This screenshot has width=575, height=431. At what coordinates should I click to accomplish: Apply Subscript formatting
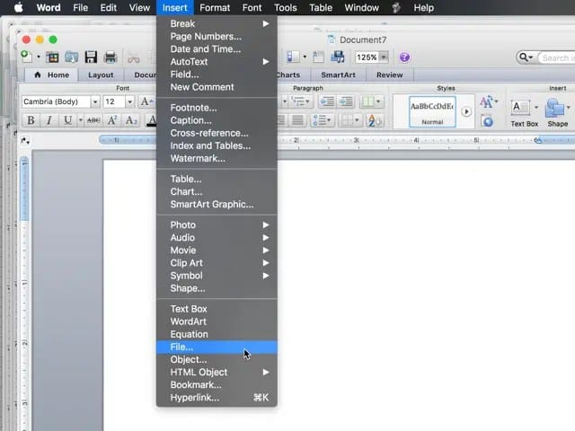point(131,119)
